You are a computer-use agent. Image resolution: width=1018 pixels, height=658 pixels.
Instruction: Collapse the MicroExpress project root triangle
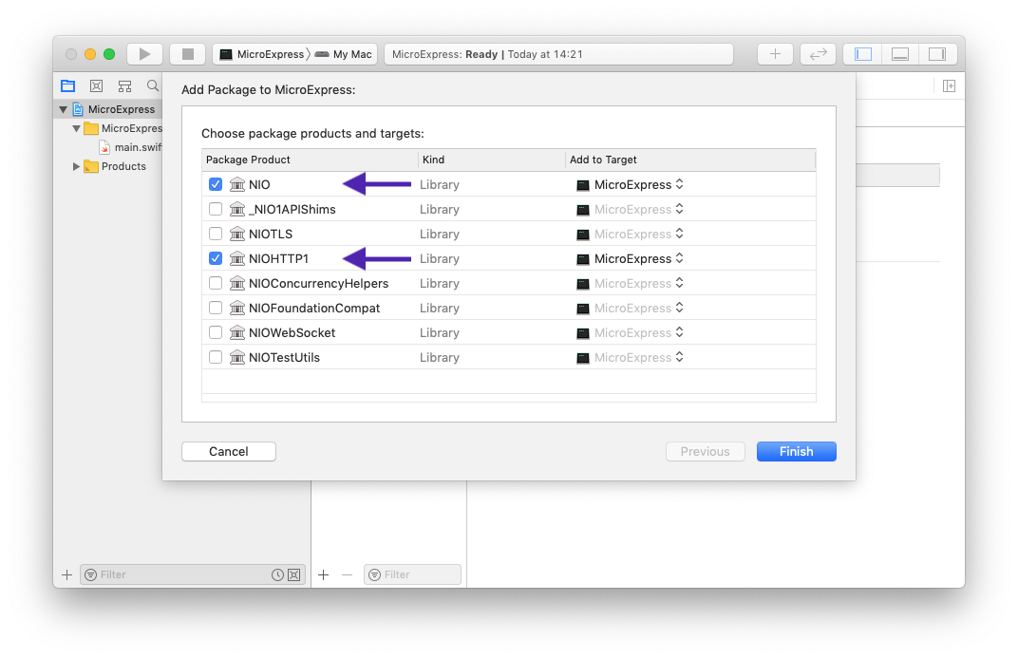tap(63, 109)
